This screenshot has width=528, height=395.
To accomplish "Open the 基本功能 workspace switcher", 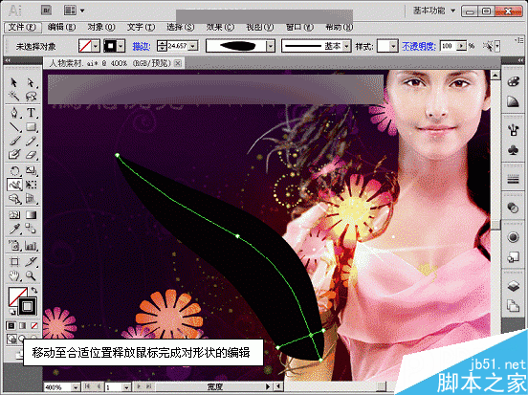I will point(434,11).
